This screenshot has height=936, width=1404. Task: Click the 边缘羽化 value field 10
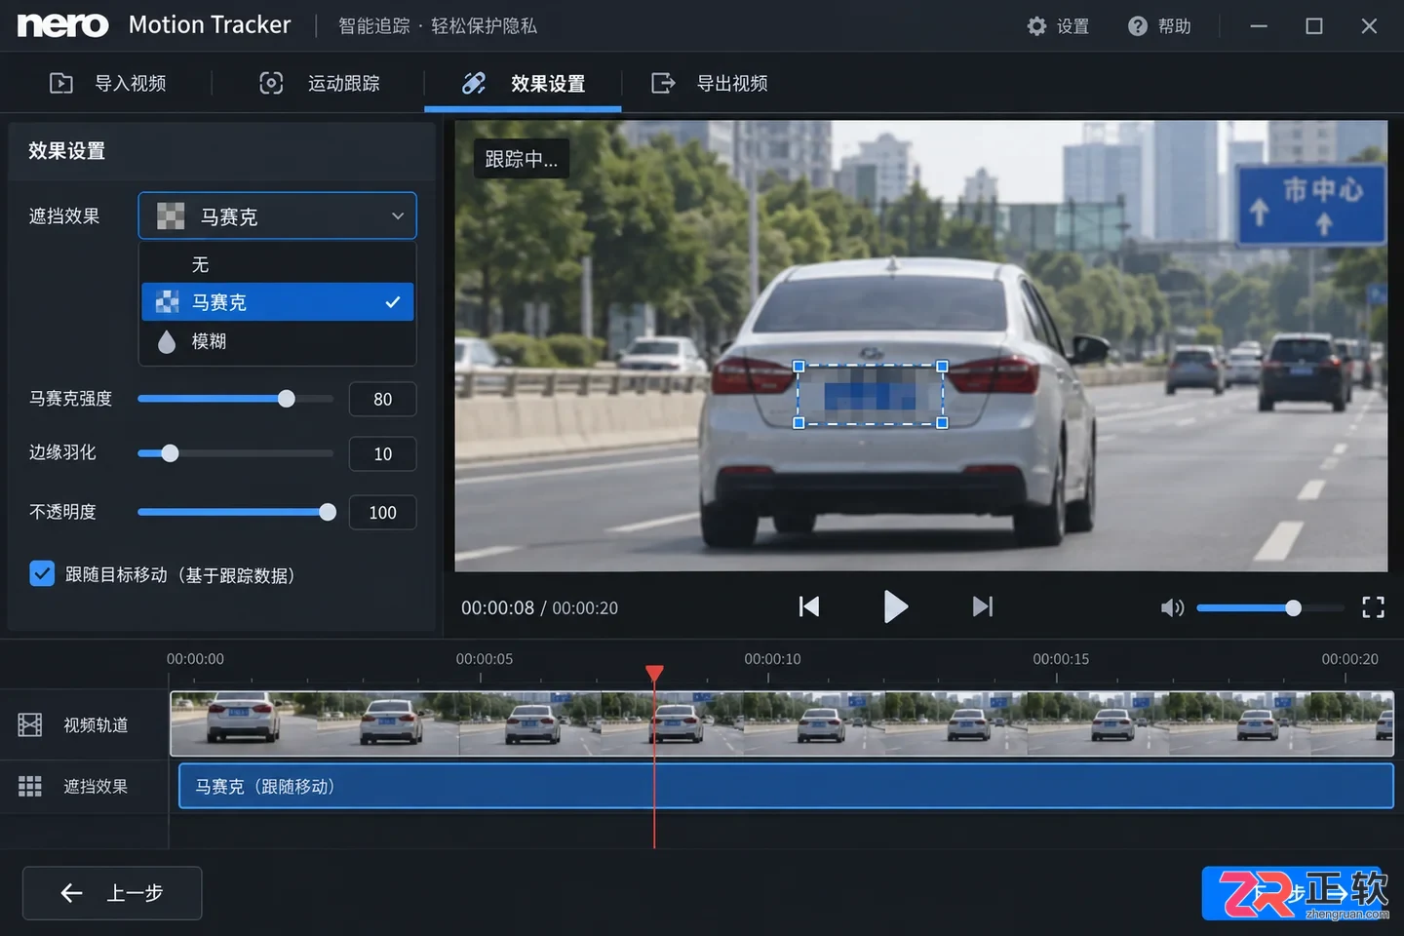point(382,454)
